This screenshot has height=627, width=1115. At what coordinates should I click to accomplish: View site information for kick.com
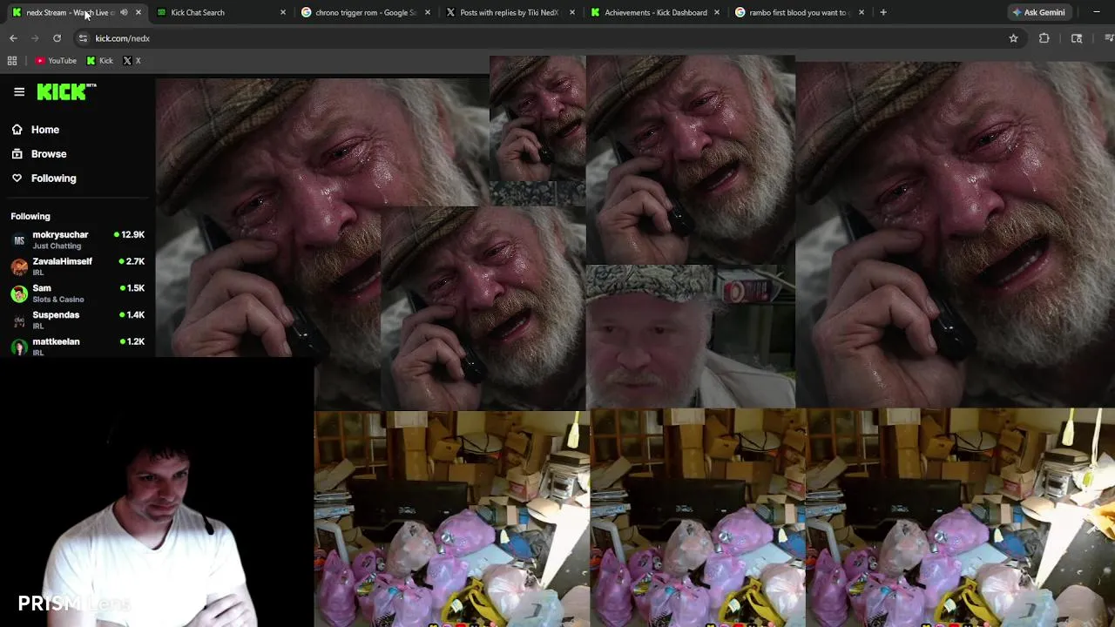(x=83, y=38)
